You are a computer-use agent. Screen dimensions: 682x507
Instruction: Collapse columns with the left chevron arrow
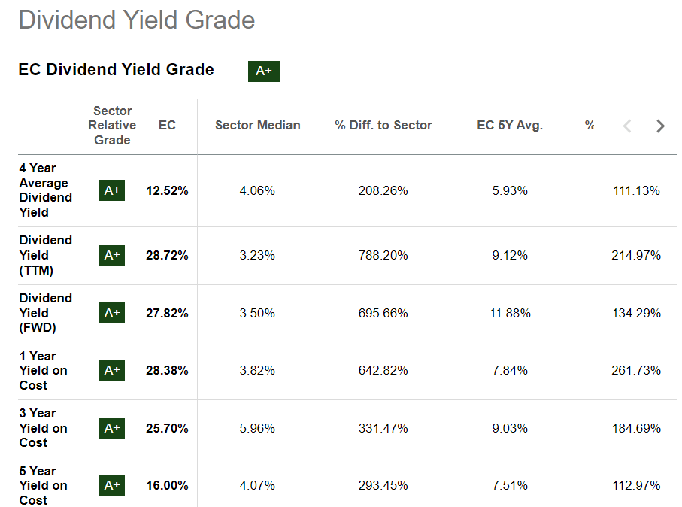(x=627, y=126)
